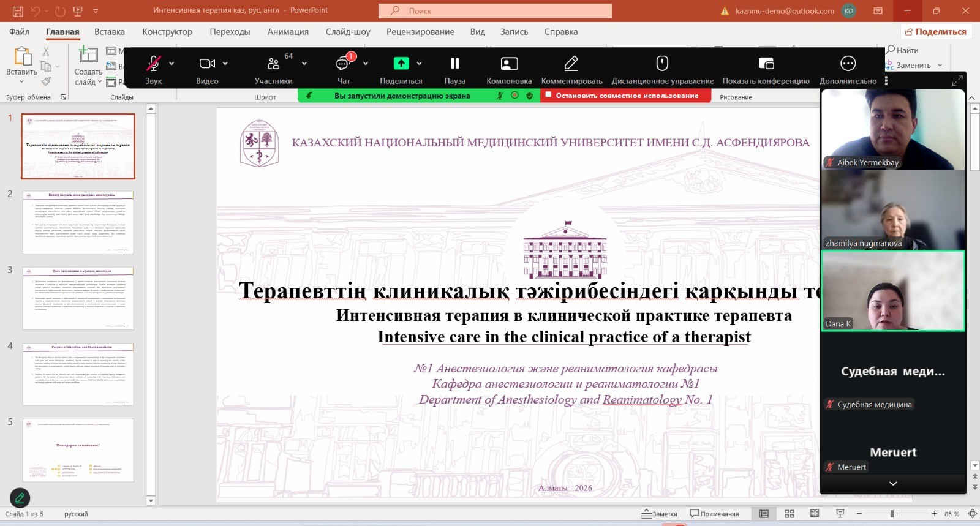
Task: Click the Layout icon in Zoom toolbar
Action: 509,64
